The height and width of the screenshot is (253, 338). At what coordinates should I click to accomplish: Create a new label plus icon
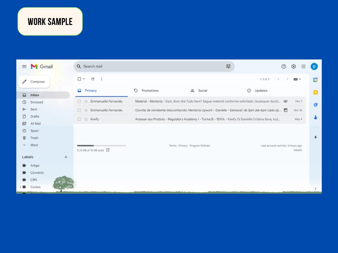(66, 157)
